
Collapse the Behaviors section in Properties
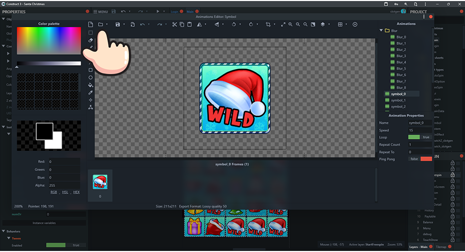tap(4, 231)
